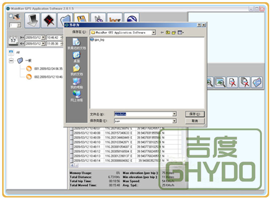Screen dimensions: 272x200
Task: Click the Save (保存) button
Action: [x=195, y=114]
